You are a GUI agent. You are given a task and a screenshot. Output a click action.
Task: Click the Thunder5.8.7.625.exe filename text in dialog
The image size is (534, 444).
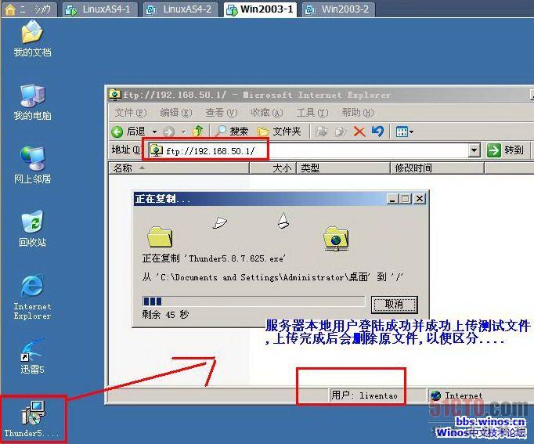236,258
